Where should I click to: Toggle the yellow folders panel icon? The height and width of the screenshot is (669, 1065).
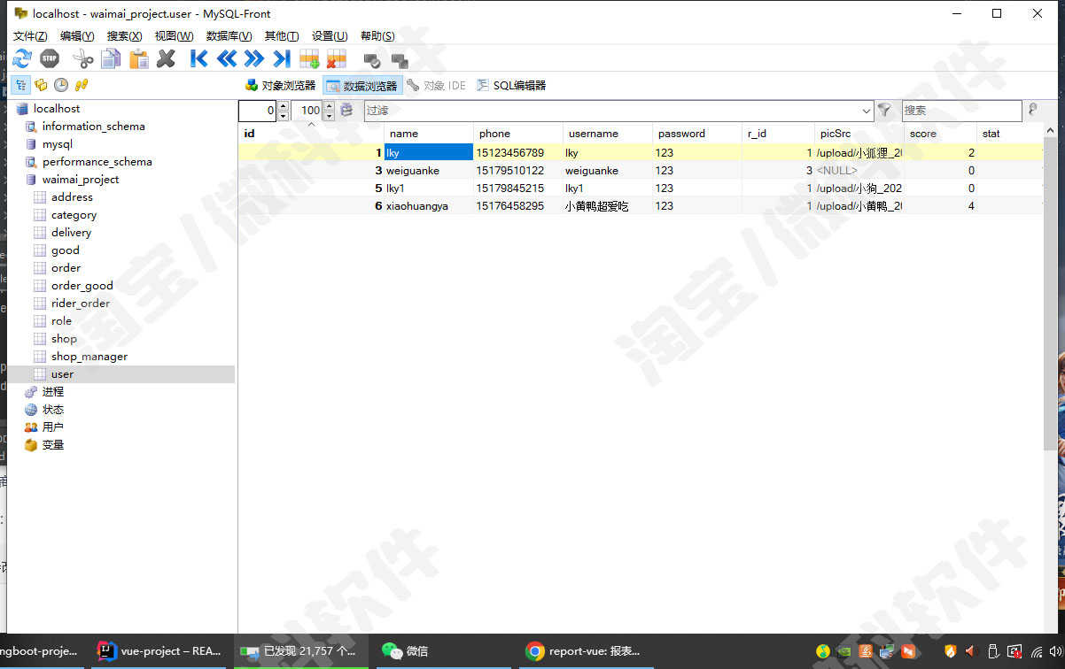point(41,85)
